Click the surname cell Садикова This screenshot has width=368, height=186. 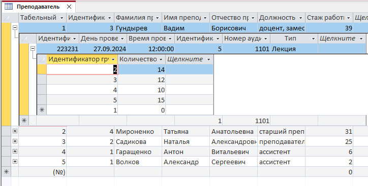point(138,141)
